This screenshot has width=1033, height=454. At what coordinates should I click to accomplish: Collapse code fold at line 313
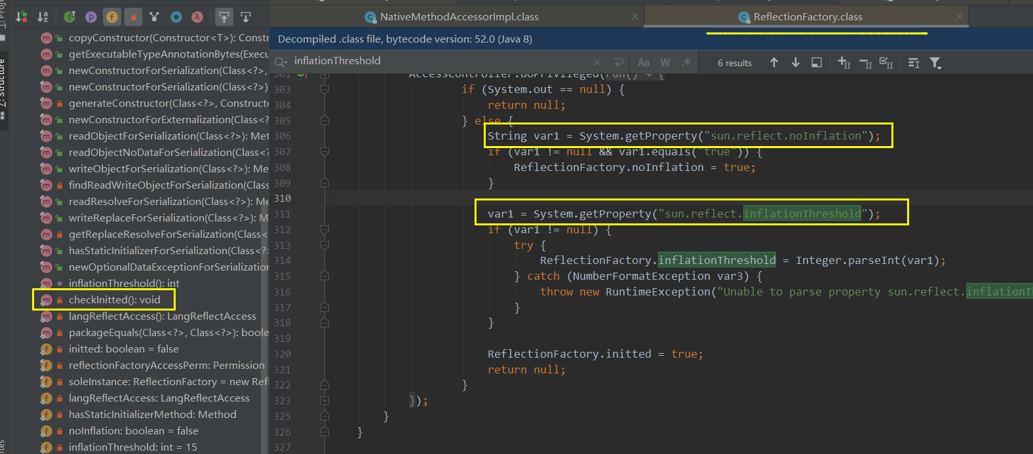pyautogui.click(x=324, y=246)
